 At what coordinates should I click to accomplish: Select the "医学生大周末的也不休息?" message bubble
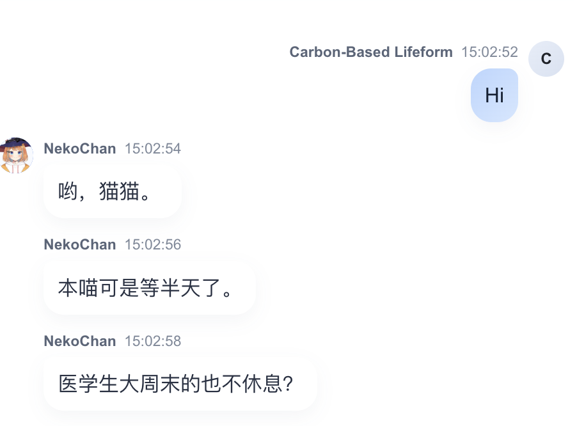pos(180,384)
